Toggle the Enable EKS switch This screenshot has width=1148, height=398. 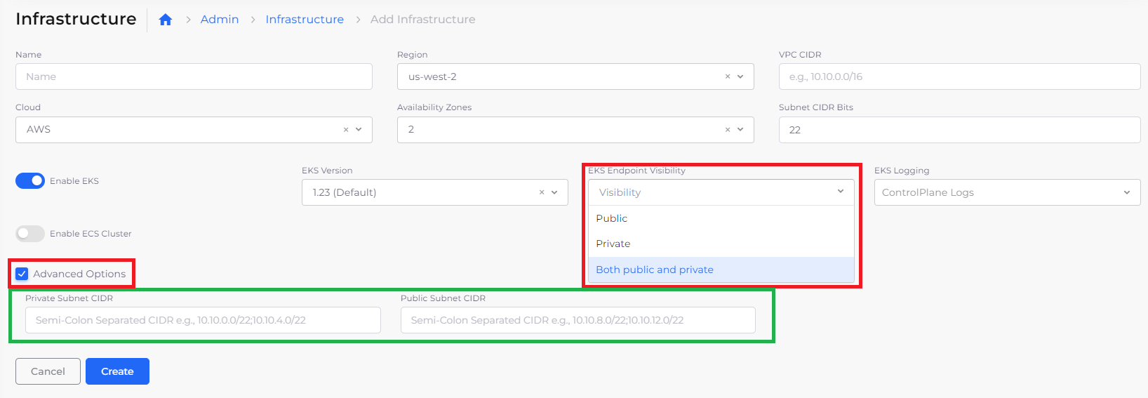click(30, 181)
